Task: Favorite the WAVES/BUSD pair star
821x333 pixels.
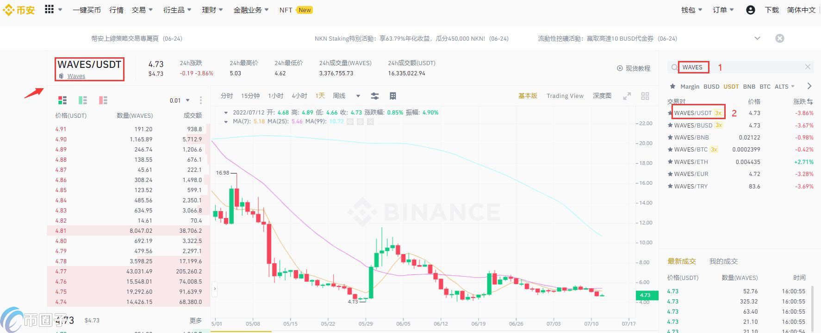Action: point(670,125)
